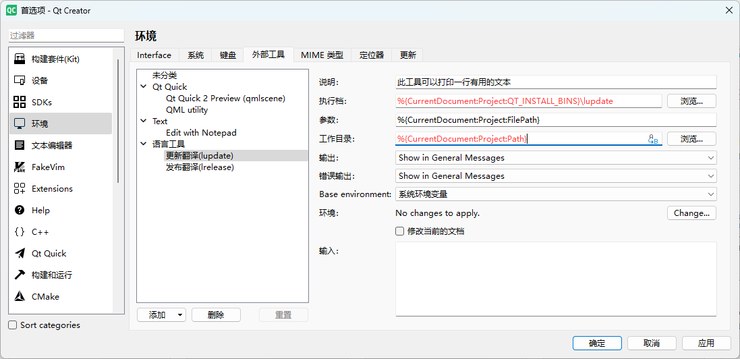Click the Help question mark icon

[20, 211]
